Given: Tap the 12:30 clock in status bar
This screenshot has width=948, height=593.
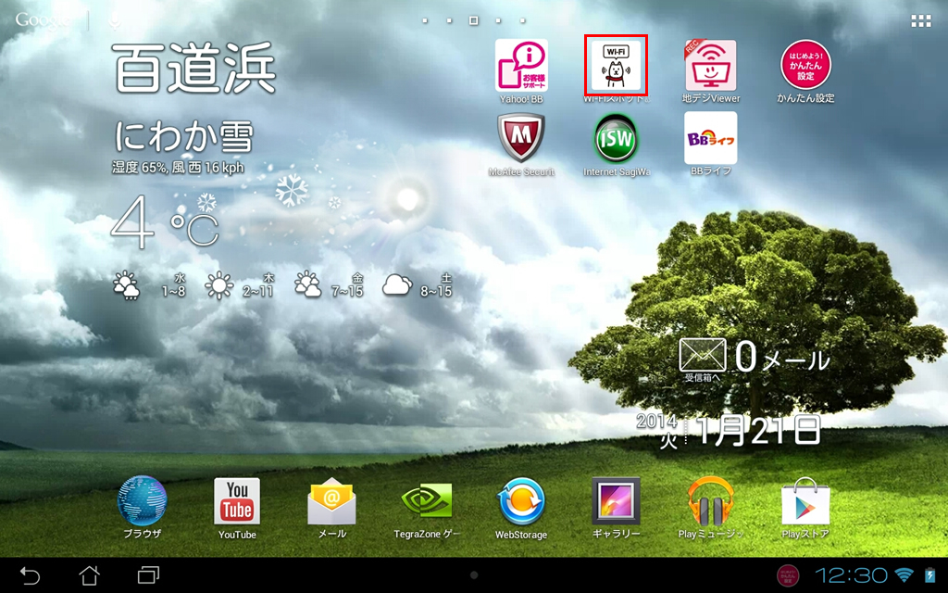Looking at the screenshot, I should 852,574.
